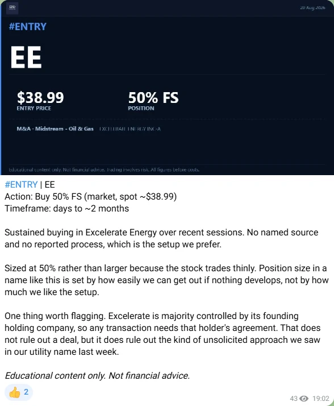334x406 pixels.
Task: Click the 43 view count
Action: click(x=294, y=399)
